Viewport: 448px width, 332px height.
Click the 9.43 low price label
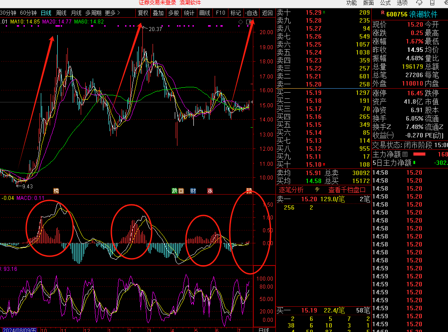tap(27, 187)
